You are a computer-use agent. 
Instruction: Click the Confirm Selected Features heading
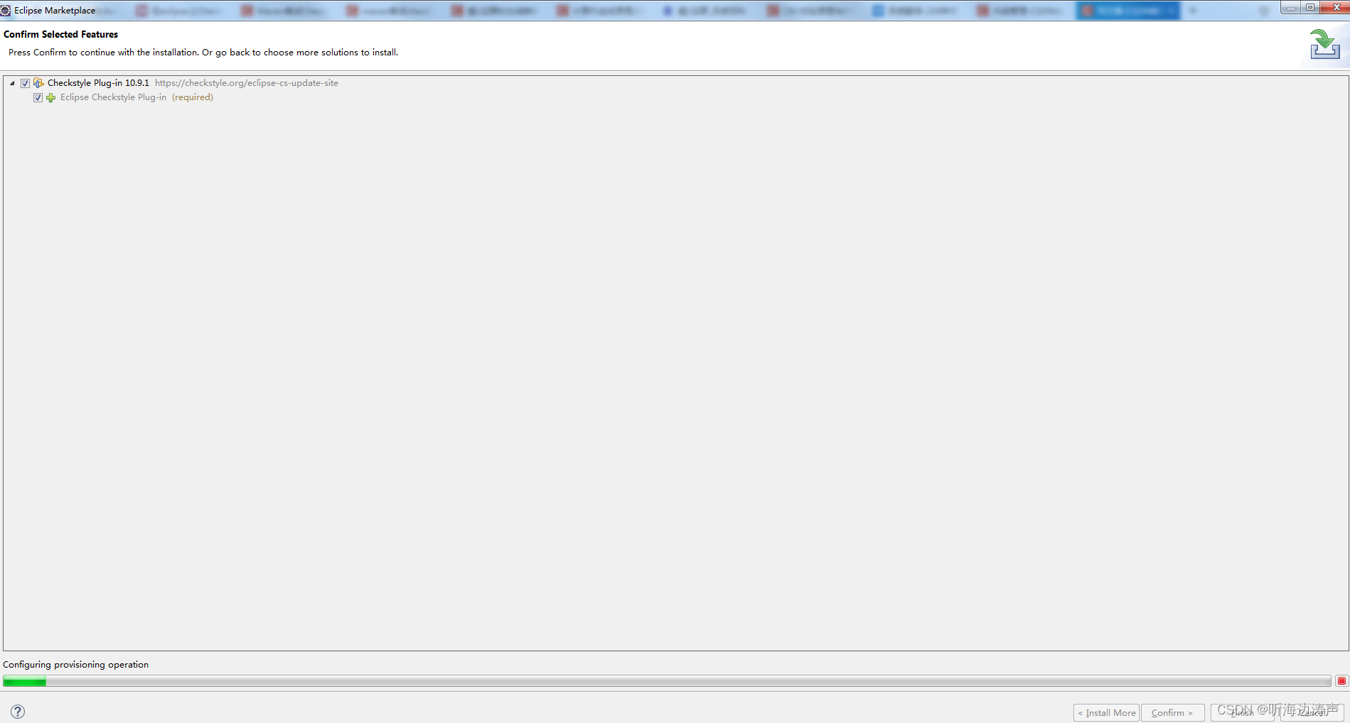click(x=60, y=34)
